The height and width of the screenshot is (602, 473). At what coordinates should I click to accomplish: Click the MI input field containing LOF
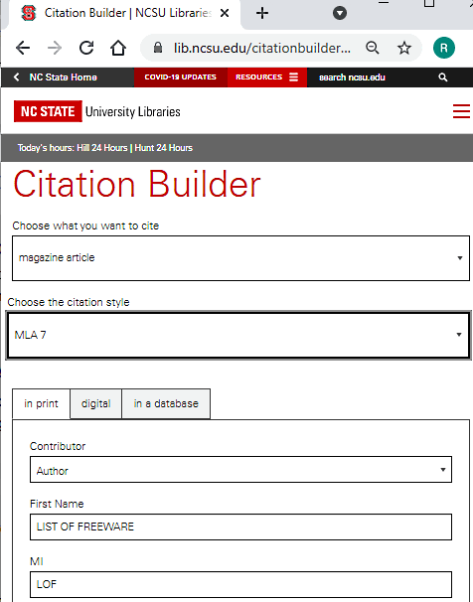(x=240, y=584)
